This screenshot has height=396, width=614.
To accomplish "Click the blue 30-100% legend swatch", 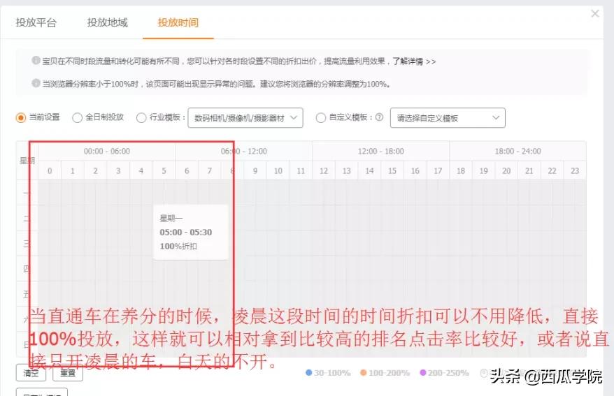I will pyautogui.click(x=308, y=372).
